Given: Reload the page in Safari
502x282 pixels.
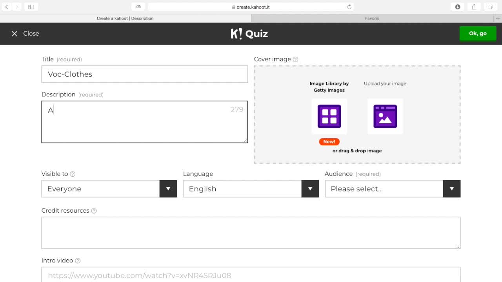Looking at the screenshot, I should click(x=349, y=7).
